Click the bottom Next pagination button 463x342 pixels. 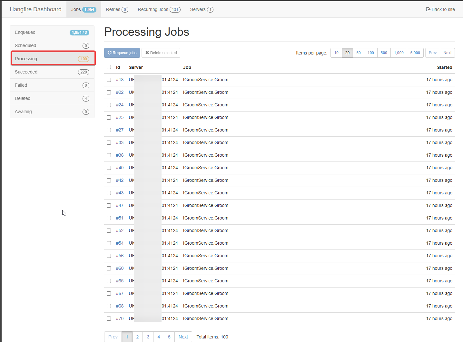(183, 337)
